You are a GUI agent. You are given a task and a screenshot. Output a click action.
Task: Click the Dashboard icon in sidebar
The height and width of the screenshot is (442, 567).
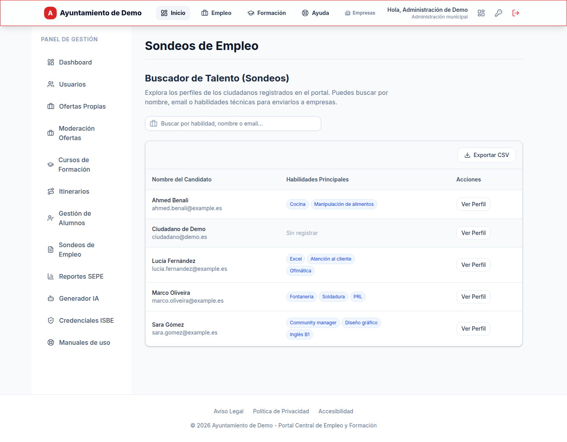[x=51, y=62]
